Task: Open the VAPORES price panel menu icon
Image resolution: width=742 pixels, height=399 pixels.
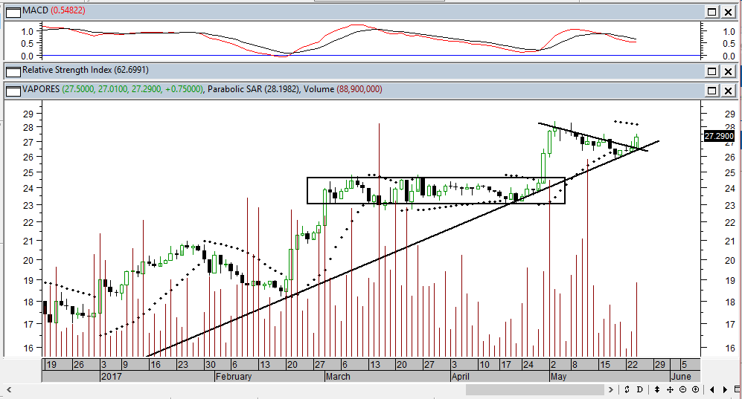Action: point(13,89)
